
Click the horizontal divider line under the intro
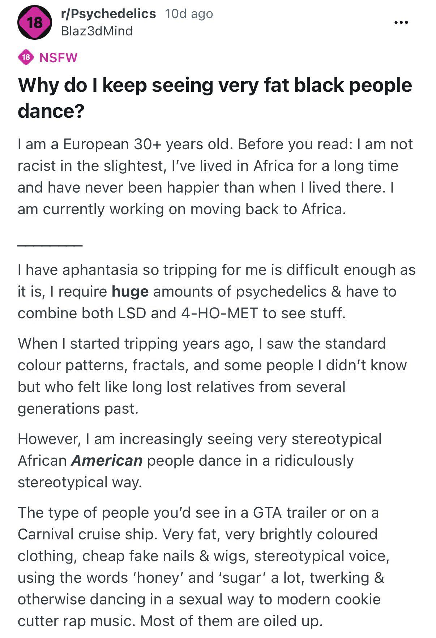(x=50, y=246)
